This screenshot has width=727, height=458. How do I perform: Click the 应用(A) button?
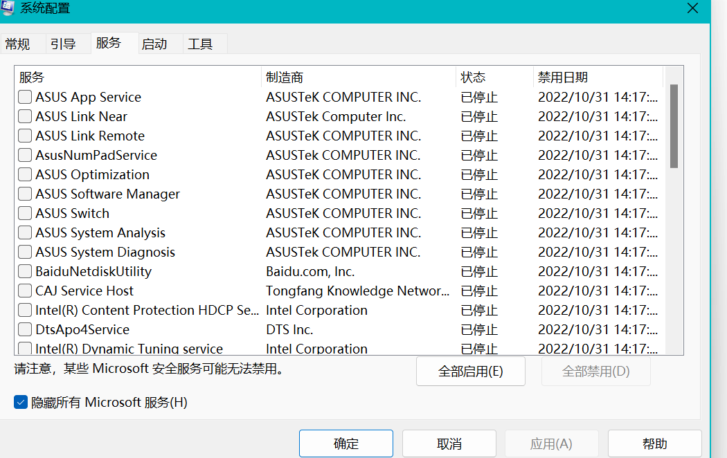point(551,443)
